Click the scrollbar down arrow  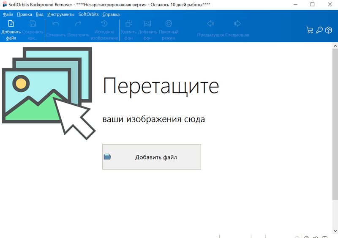335,231
